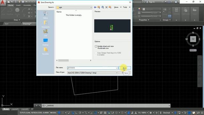Viewport: 204px width, 115px height.
Task: Toggle the grid display on status bar
Action: pyautogui.click(x=59, y=113)
